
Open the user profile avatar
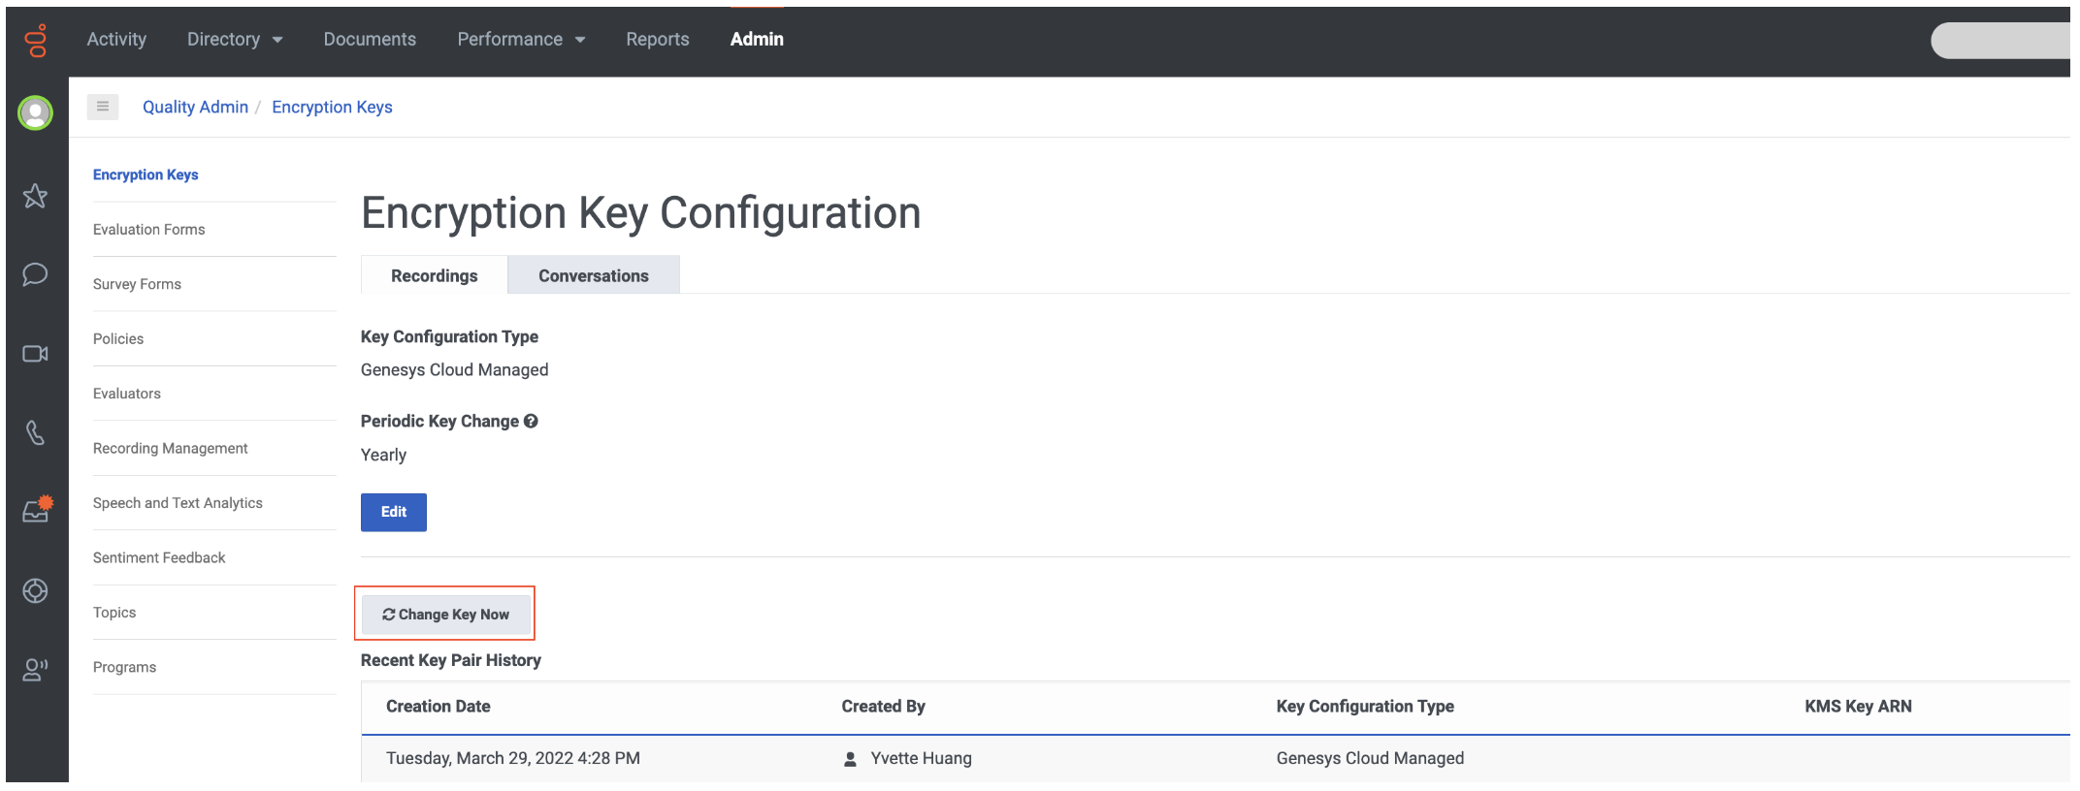coord(36,113)
